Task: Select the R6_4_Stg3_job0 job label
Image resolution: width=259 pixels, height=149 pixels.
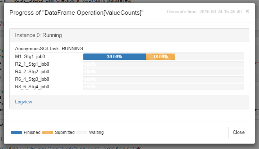Action: click(x=32, y=79)
